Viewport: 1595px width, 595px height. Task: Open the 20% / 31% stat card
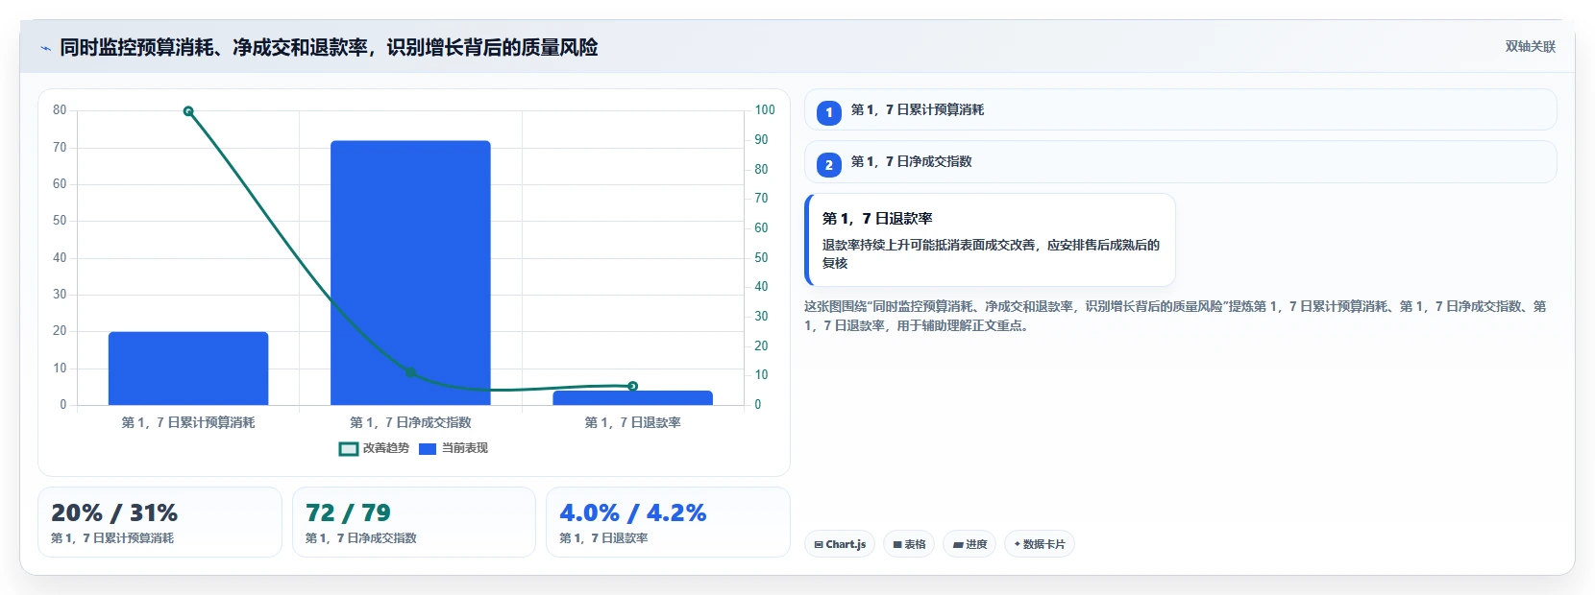coord(159,522)
